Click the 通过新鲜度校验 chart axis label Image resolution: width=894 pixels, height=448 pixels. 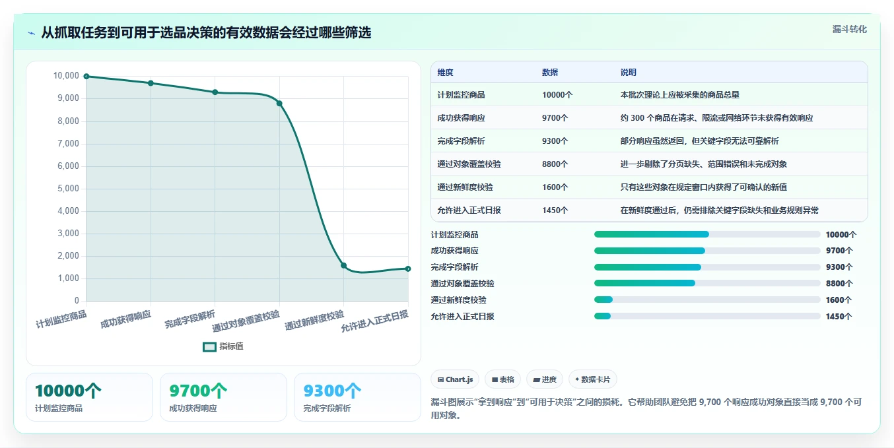tap(314, 320)
